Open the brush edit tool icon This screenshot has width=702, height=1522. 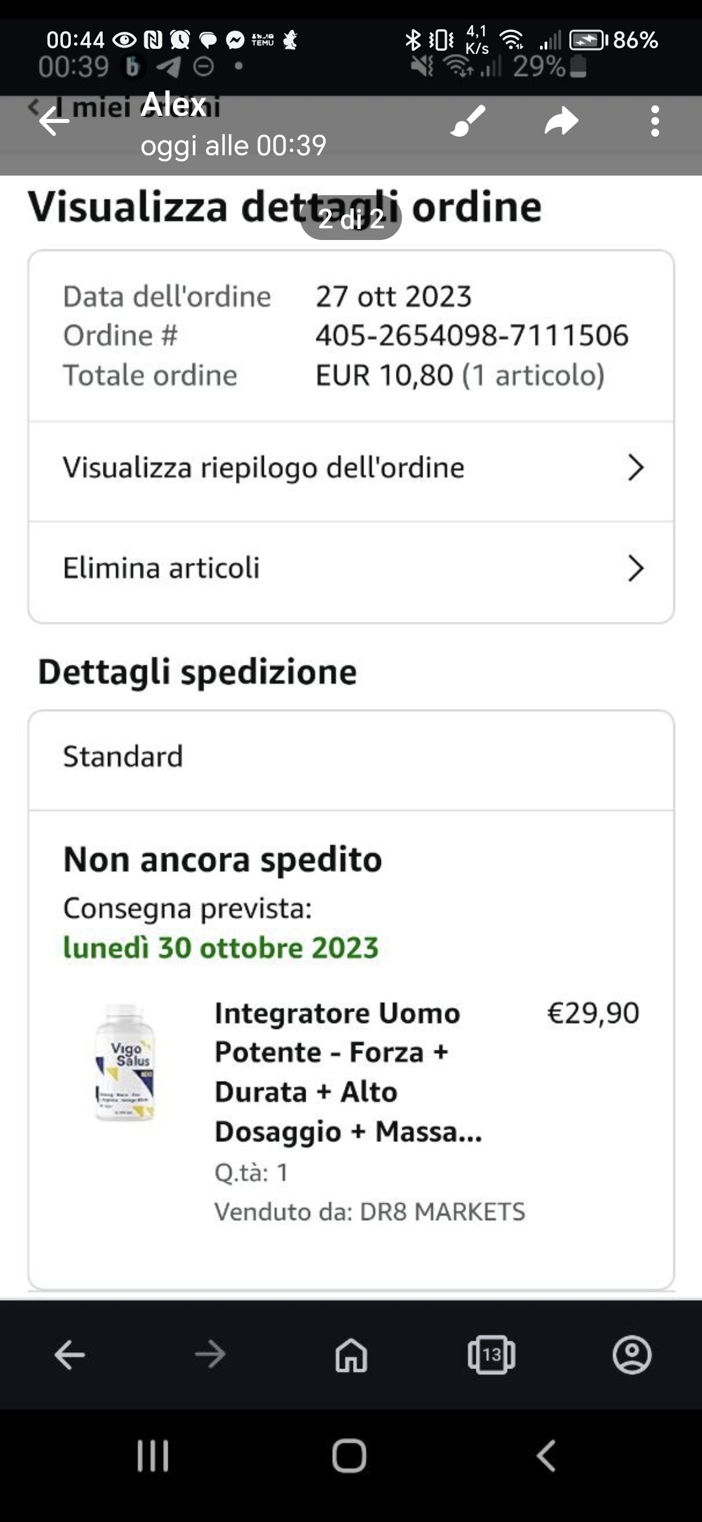tap(468, 121)
